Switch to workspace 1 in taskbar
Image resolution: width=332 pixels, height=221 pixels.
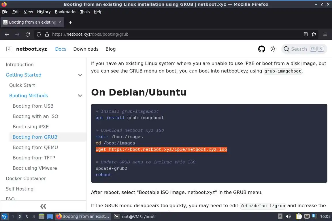[x=13, y=217]
